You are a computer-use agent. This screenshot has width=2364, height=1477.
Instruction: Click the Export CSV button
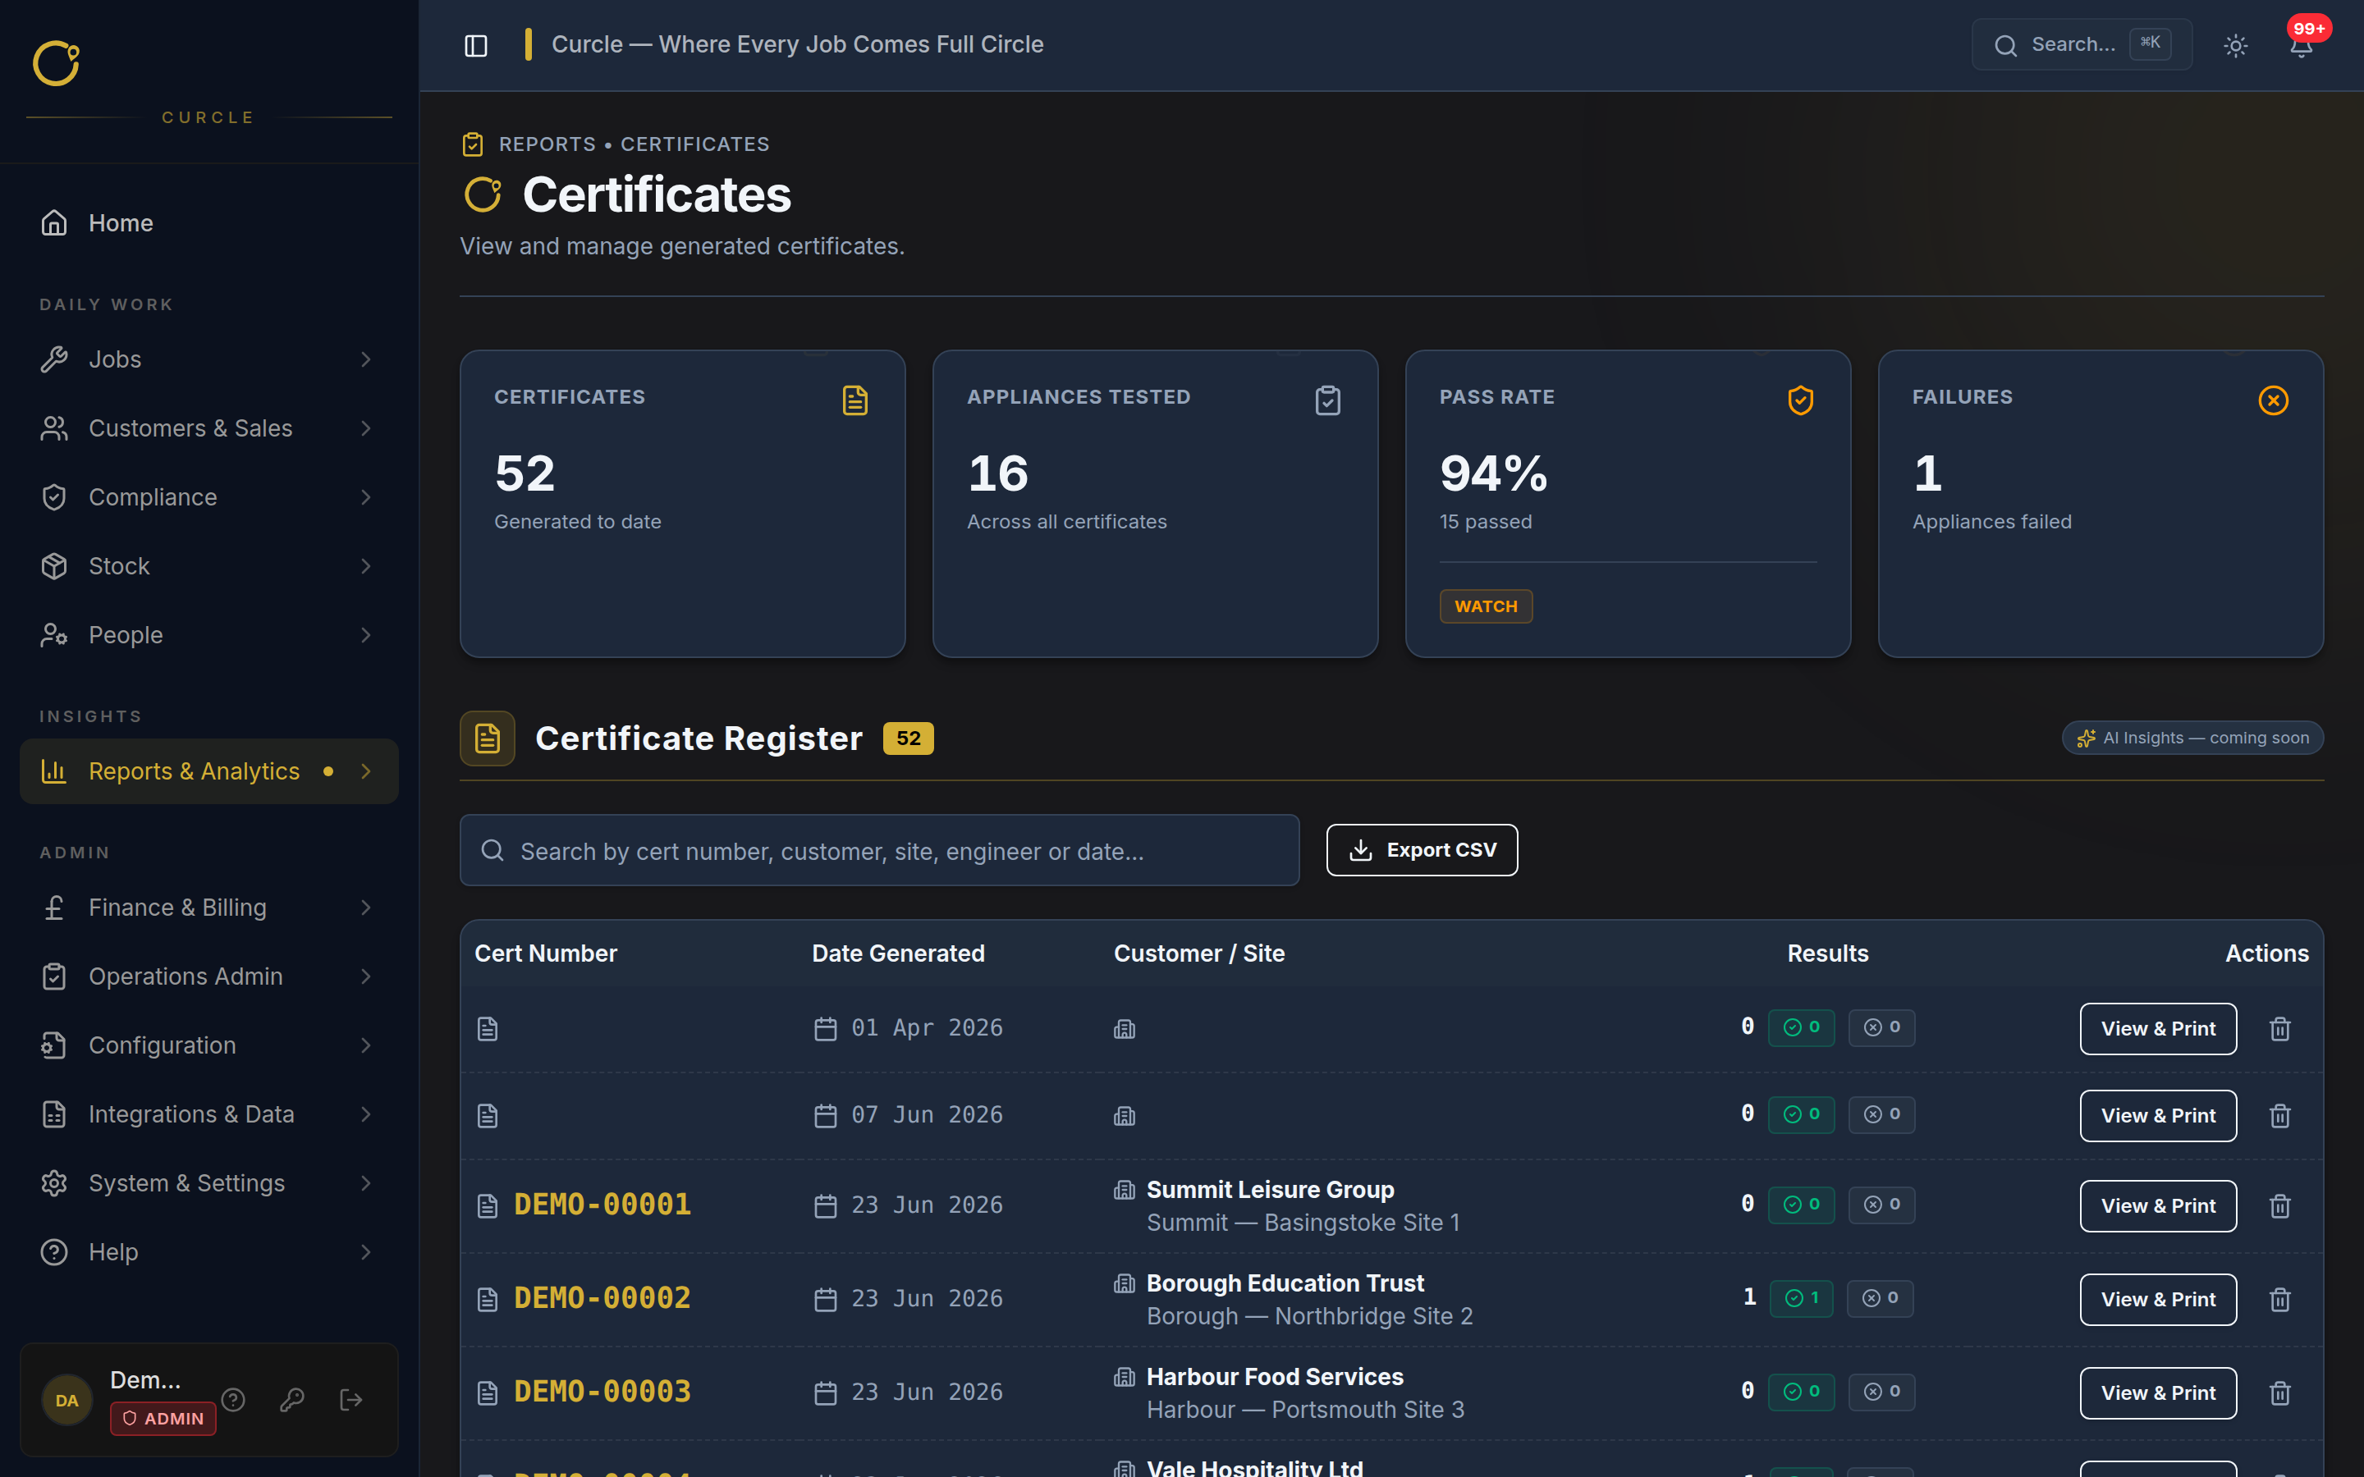point(1422,851)
